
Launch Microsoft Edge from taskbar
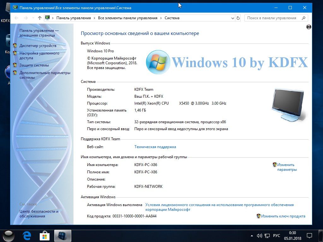(x=27, y=236)
